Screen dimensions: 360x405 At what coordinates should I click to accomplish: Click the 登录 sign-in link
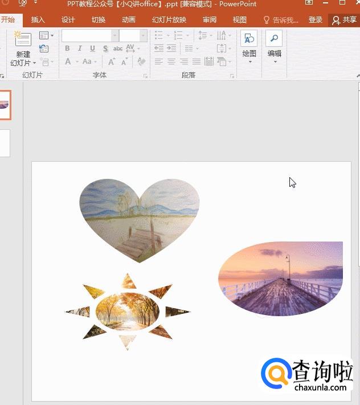(x=316, y=19)
